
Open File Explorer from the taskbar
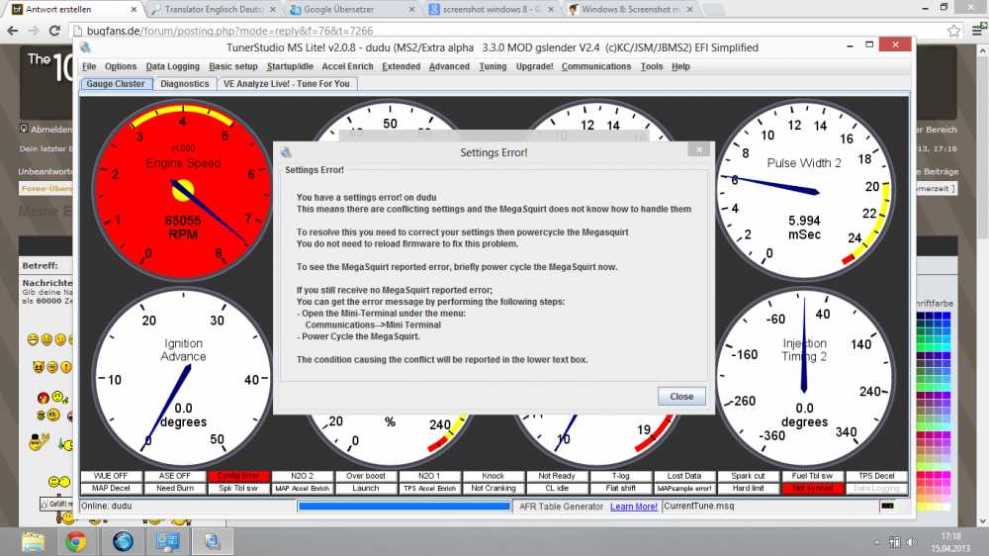pos(34,541)
